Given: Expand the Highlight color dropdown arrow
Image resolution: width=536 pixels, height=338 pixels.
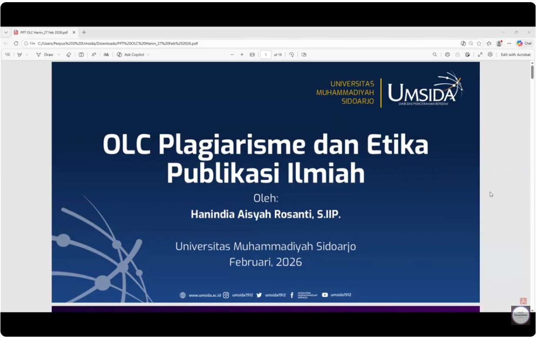Looking at the screenshot, I should [27, 55].
